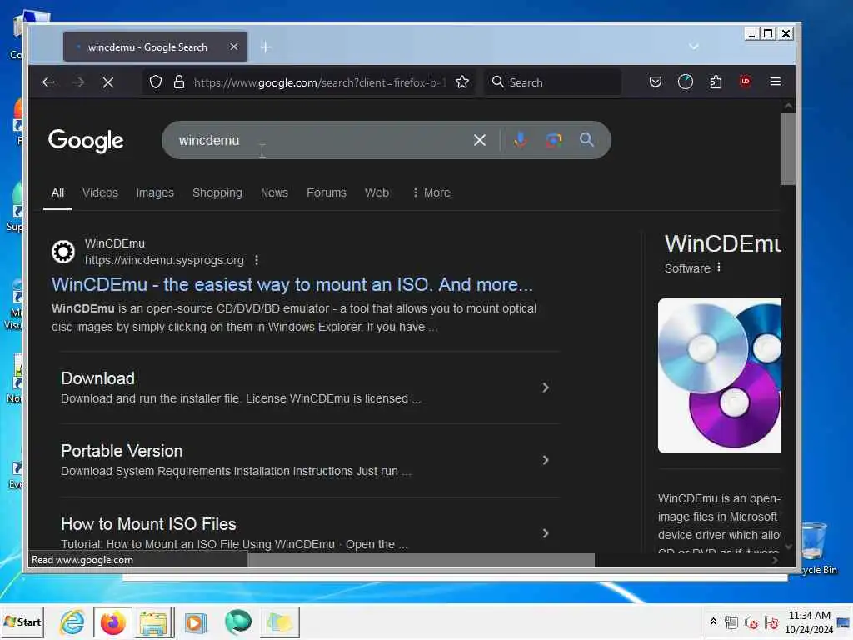Click the Google logo
This screenshot has width=853, height=640.
[86, 140]
